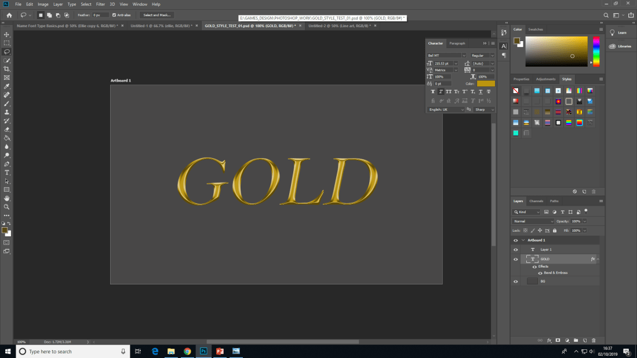
Task: Select the Move tool
Action: coord(7,35)
